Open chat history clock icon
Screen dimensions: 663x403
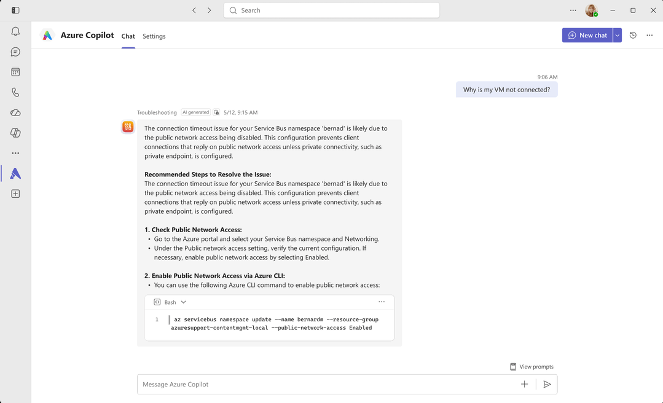point(633,35)
